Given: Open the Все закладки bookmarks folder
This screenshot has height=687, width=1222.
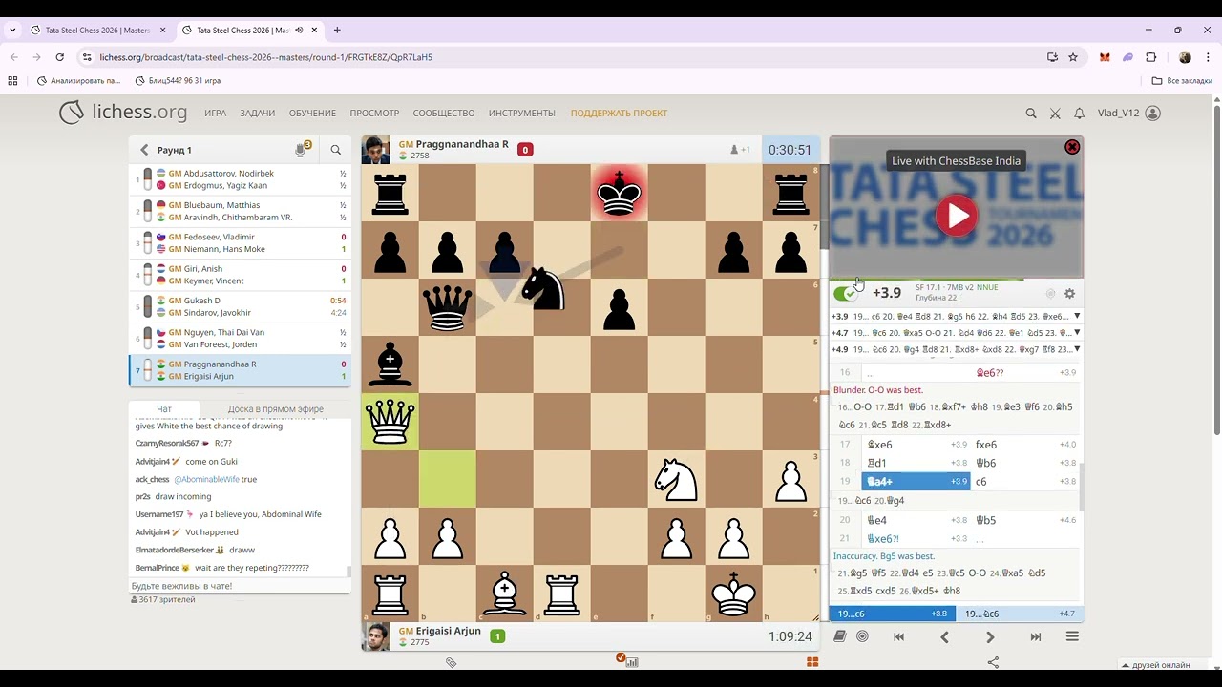Looking at the screenshot, I should click(x=1182, y=81).
